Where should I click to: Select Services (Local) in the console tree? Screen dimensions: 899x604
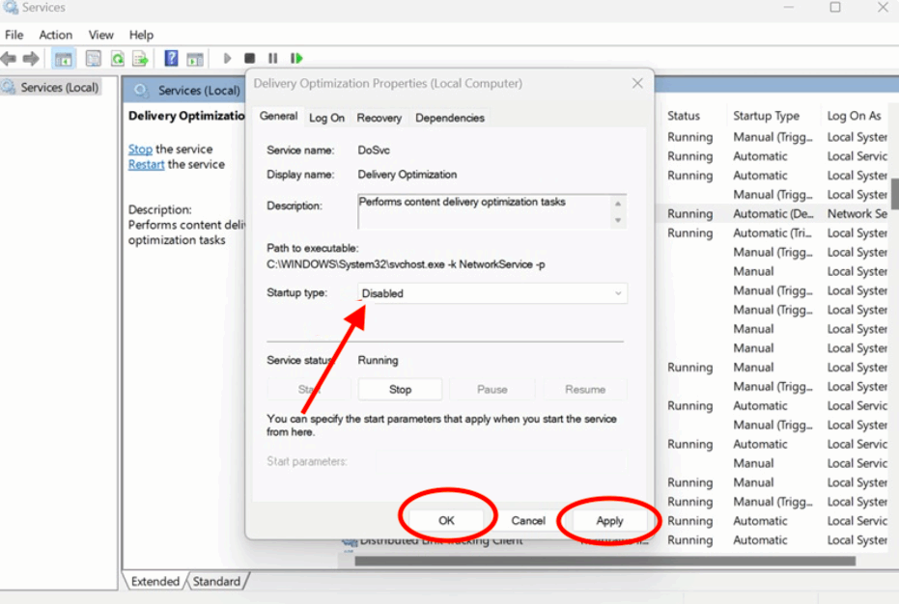click(59, 88)
